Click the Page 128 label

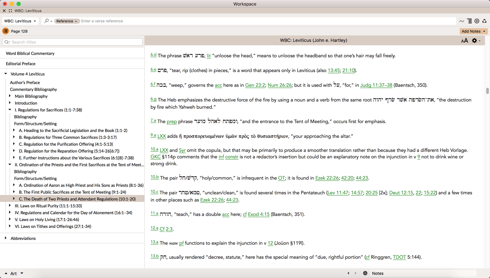(19, 31)
